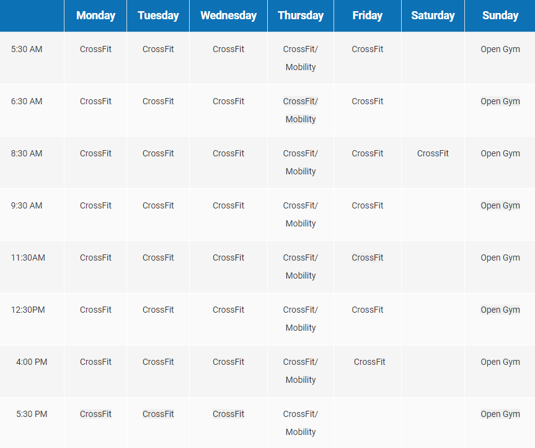Screen dimensions: 535x448
Task: Select Sunday 5:30 AM Open Gym
Action: 500,49
